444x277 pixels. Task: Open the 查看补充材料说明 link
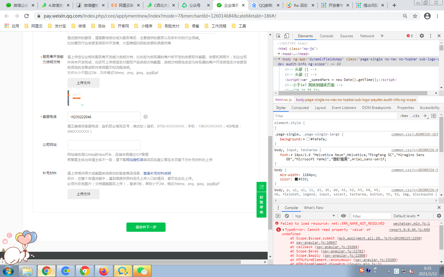(157, 173)
